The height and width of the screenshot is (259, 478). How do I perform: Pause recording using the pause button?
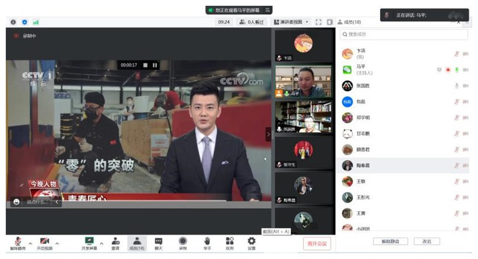click(155, 65)
